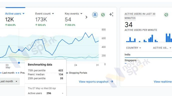Click the benchmarking medal icon
Screen dimensions: 172x96
click(x=95, y=15)
